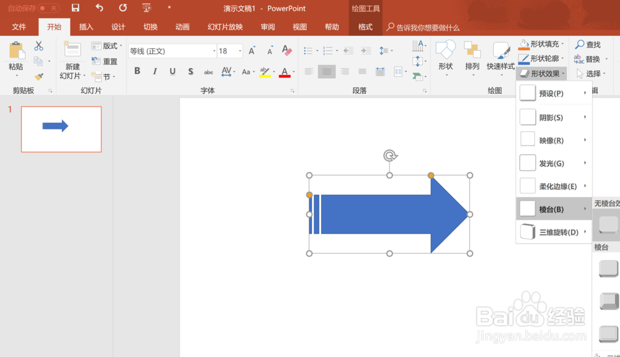Open font size dropdown
The width and height of the screenshot is (620, 357).
tap(239, 51)
